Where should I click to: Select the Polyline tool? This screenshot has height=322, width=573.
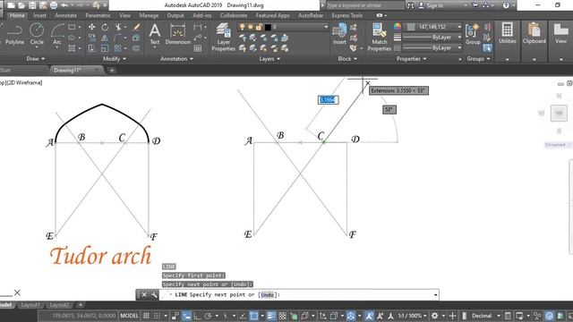(x=14, y=34)
